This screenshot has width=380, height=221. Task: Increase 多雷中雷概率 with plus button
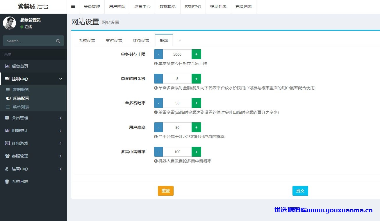(x=196, y=152)
